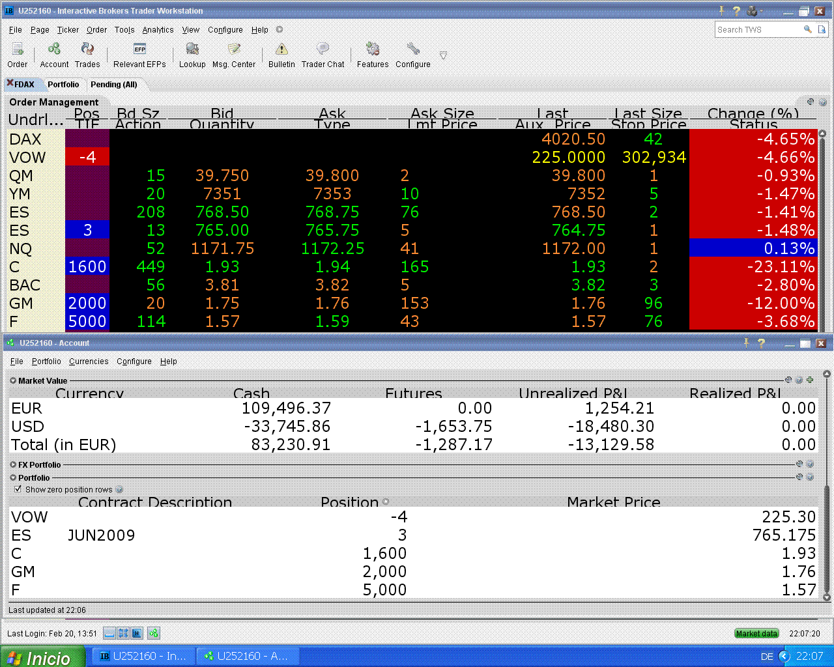The image size is (834, 667).
Task: Click the Account window vertical scrollbar
Action: (827, 485)
